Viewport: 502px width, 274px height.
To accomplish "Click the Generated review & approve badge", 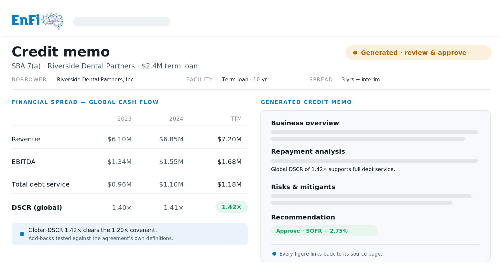I will tap(419, 53).
